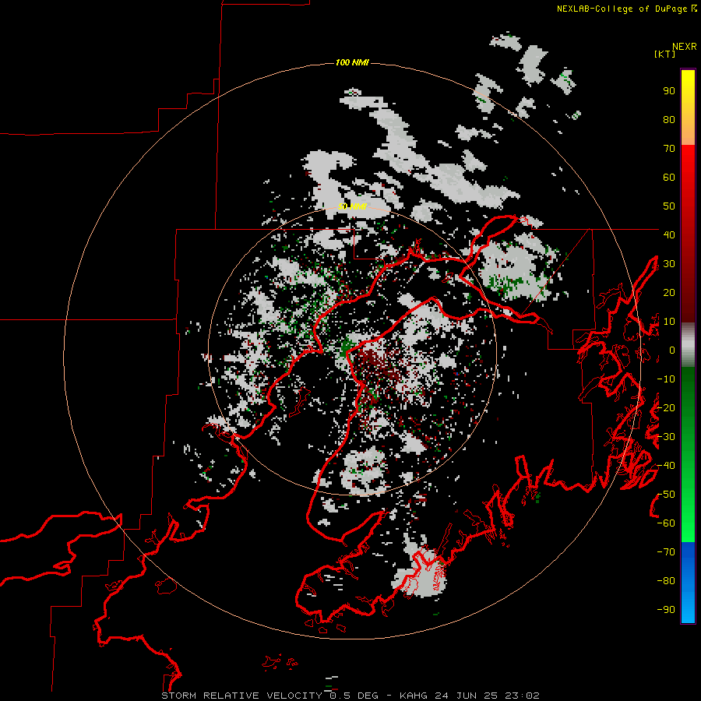Select the 100 NMI range ring label
This screenshot has width=701, height=701.
(x=352, y=62)
